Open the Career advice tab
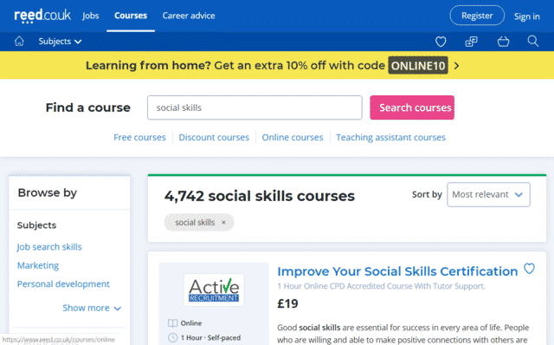 click(189, 16)
